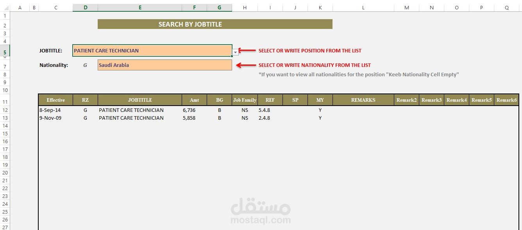Image resolution: width=522 pixels, height=230 pixels.
Task: Select column C header
Action: (55, 7)
